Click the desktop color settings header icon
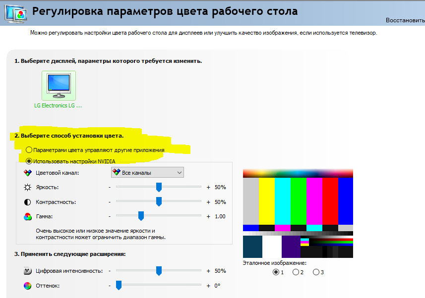The width and height of the screenshot is (425, 298). [x=16, y=14]
